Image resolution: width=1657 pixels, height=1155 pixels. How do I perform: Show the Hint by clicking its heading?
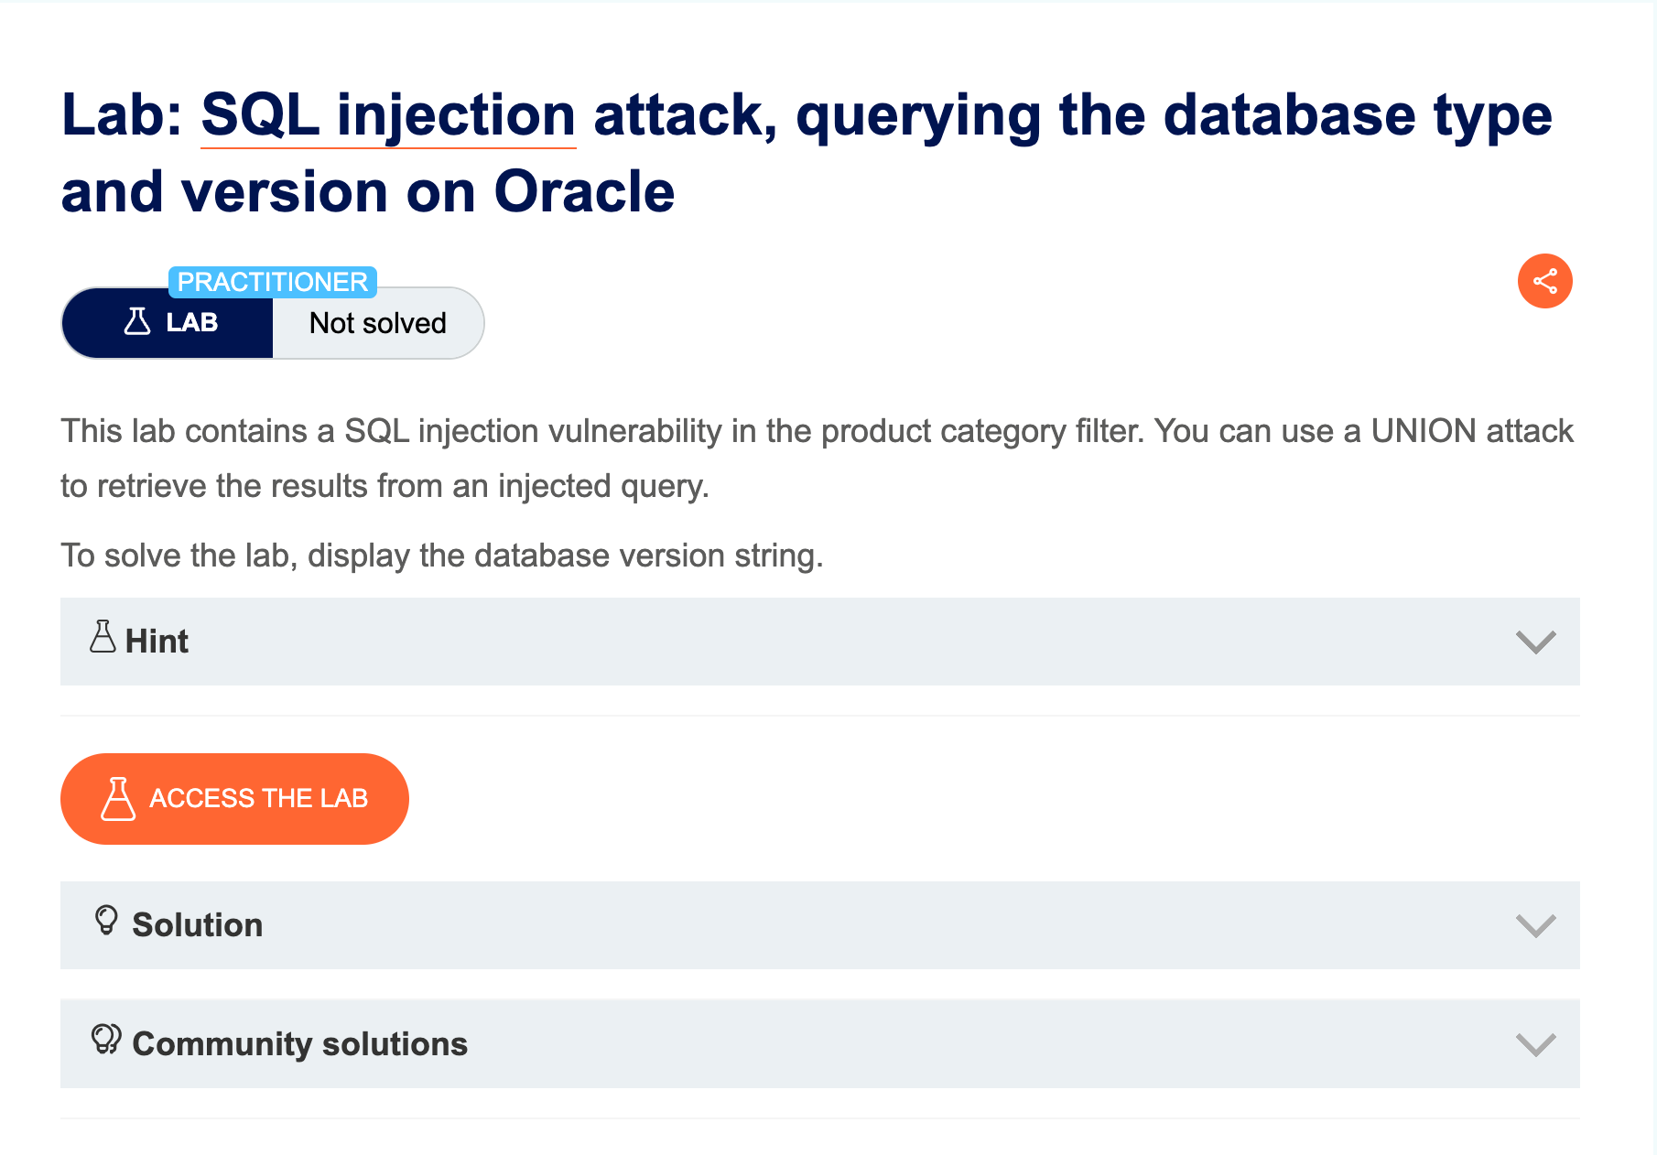click(157, 642)
